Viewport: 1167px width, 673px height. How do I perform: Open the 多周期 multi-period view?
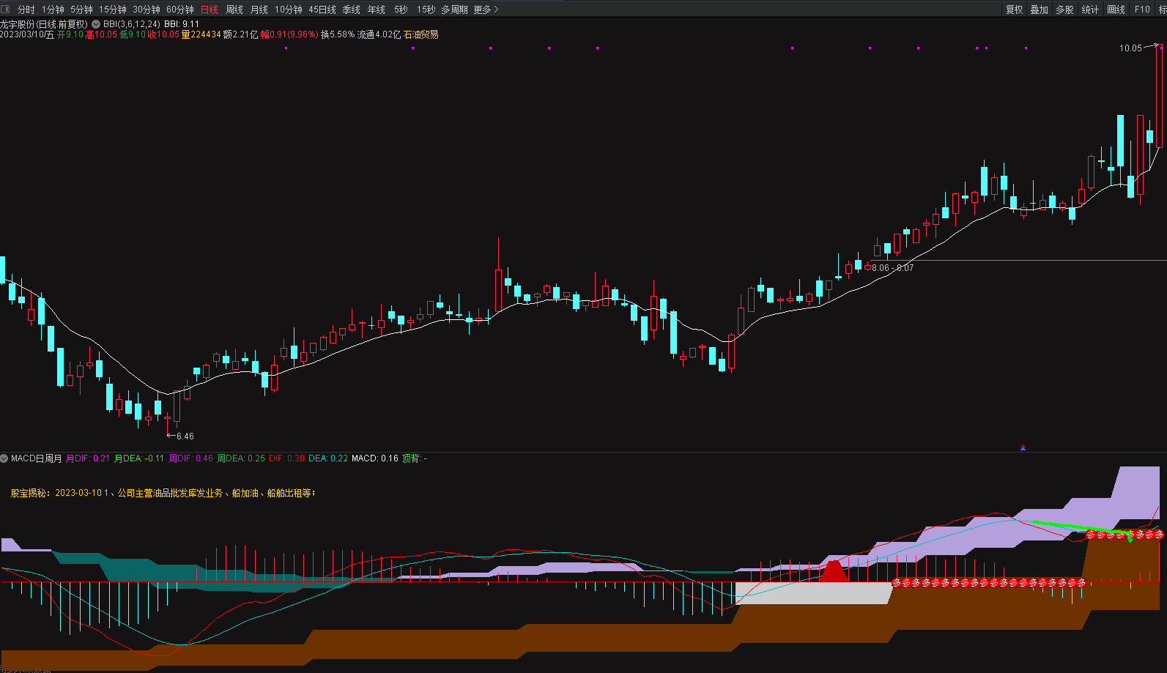pyautogui.click(x=454, y=10)
